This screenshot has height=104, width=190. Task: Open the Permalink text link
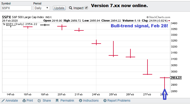pos(67,101)
